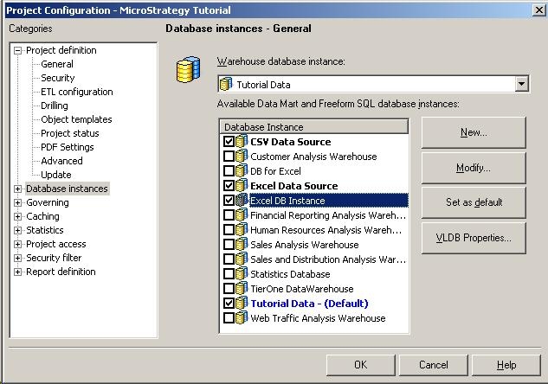Click the CSV Data Source database icon
The image size is (548, 384).
(242, 142)
